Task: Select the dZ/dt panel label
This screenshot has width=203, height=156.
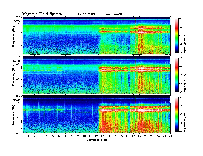Action: pos(16,100)
